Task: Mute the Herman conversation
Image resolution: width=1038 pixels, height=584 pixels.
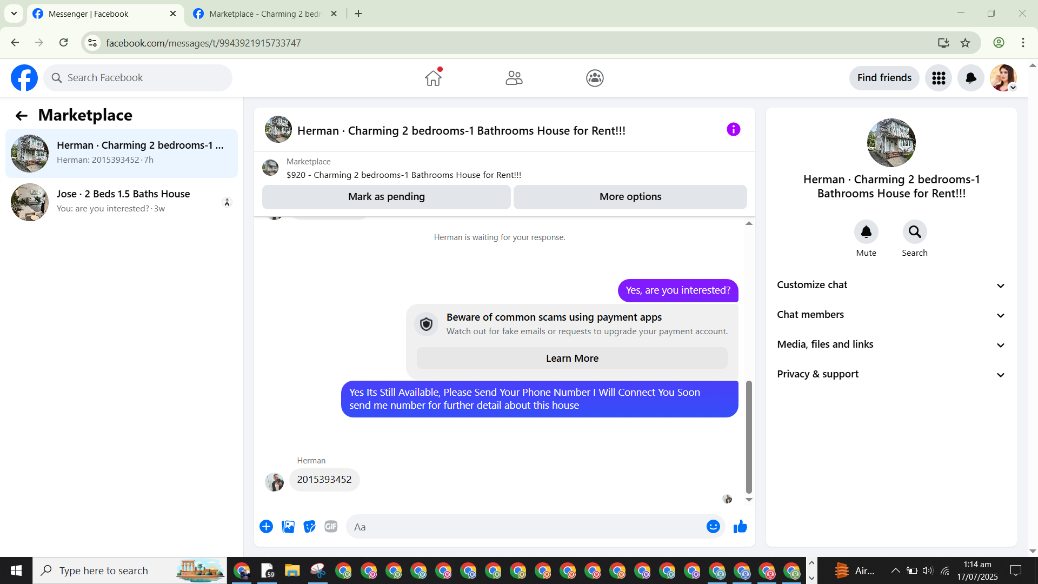Action: 866,231
